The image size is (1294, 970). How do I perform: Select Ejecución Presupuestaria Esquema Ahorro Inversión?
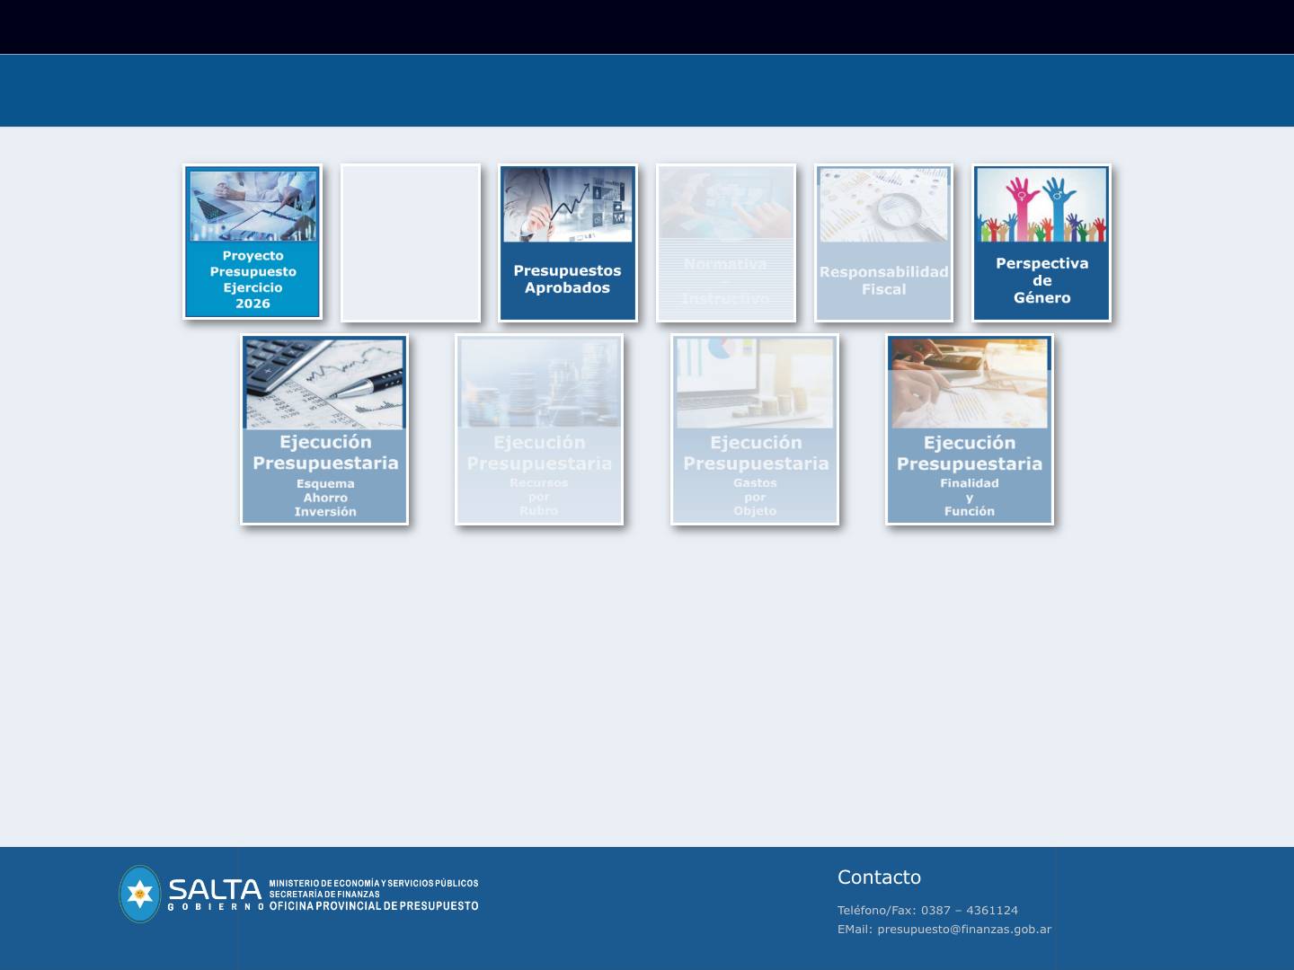pyautogui.click(x=323, y=429)
